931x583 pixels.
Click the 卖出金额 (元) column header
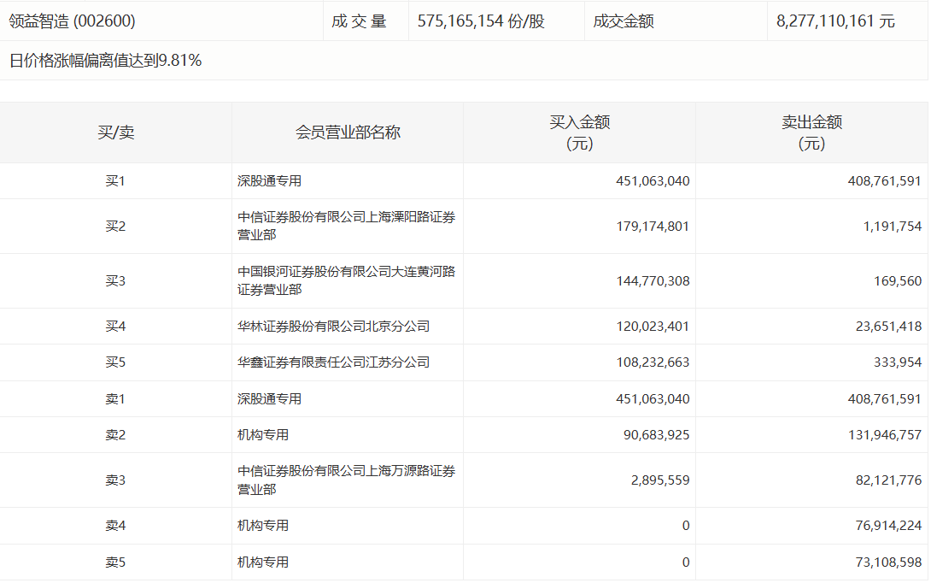click(x=811, y=132)
